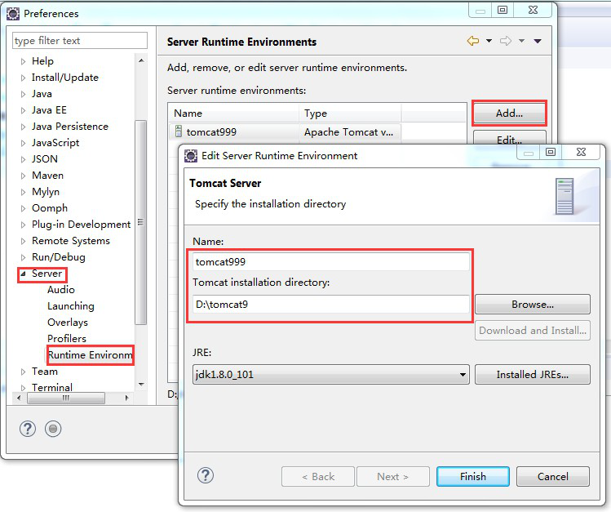This screenshot has width=611, height=512.
Task: Click the tomcat999 server icon in table
Action: tap(179, 131)
